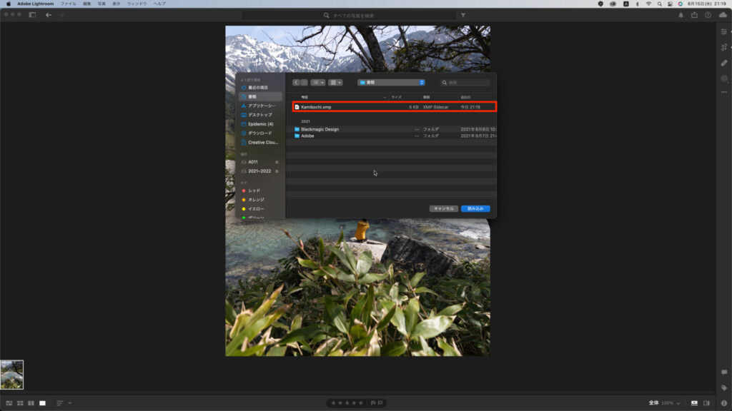Flag photo as picked
Screen dimensions: 732x411
[373, 403]
